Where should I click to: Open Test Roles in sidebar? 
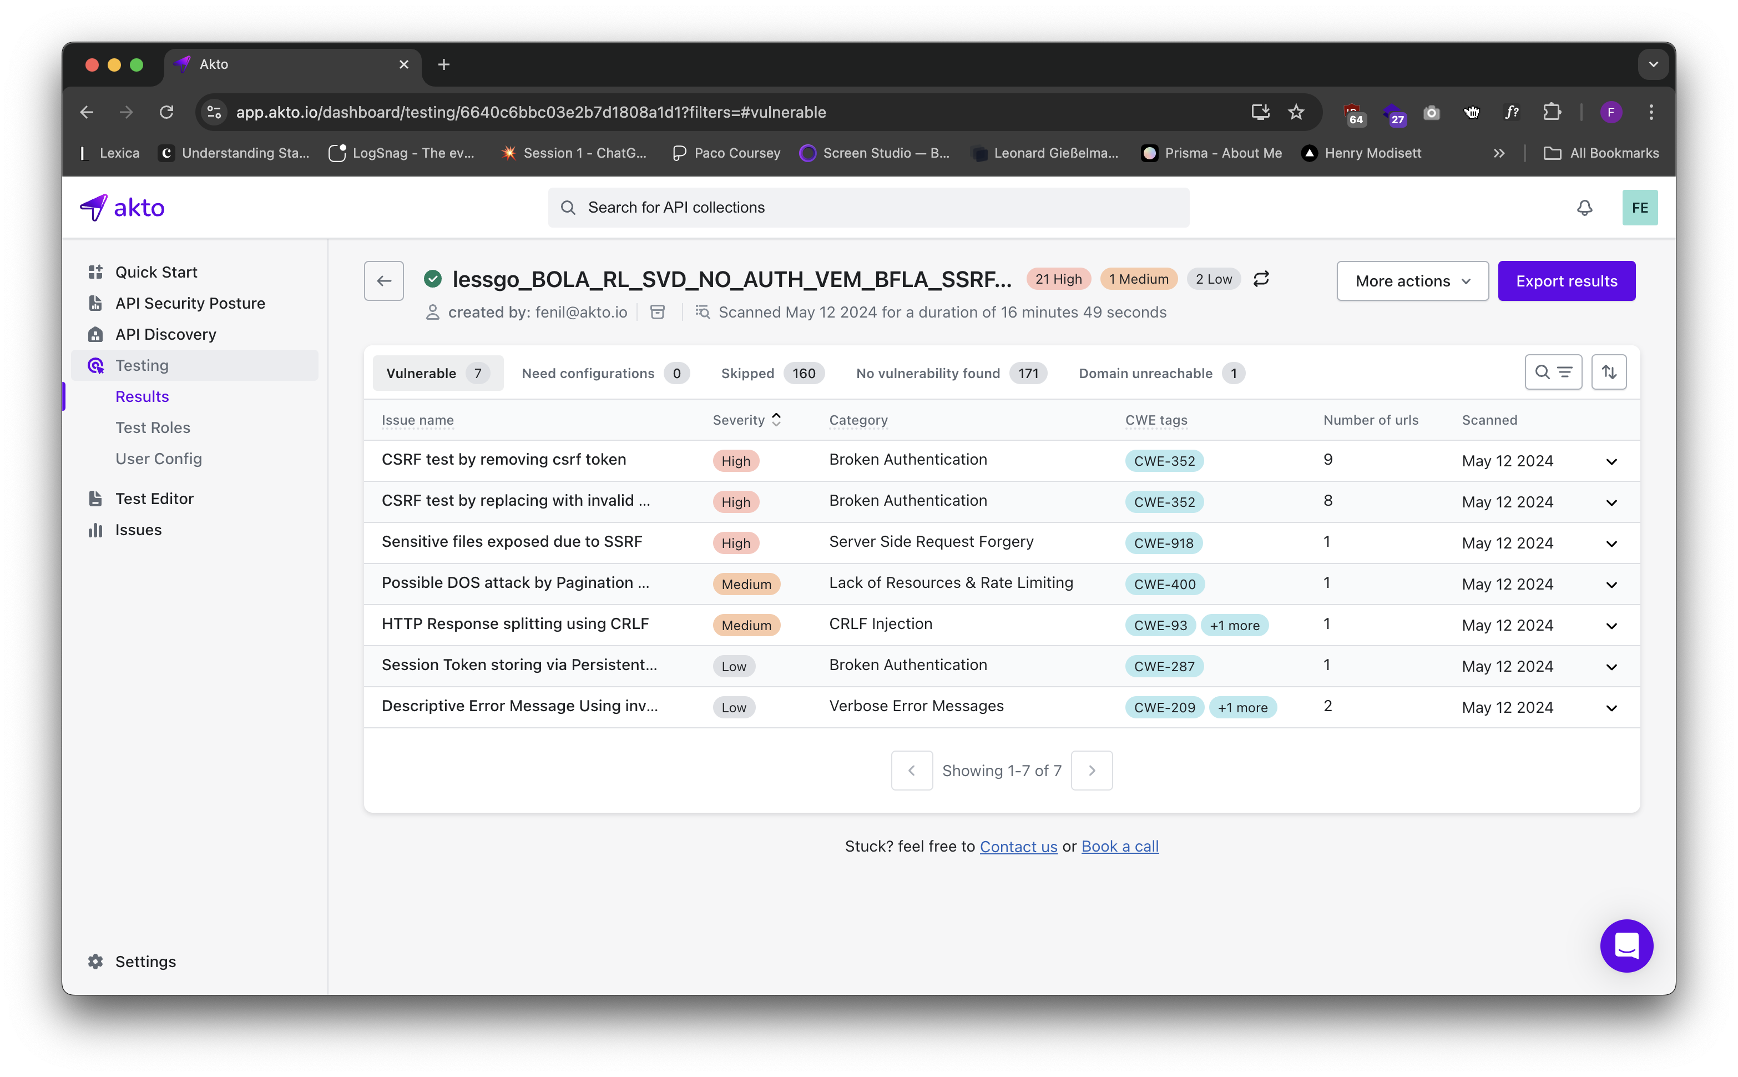pos(153,427)
